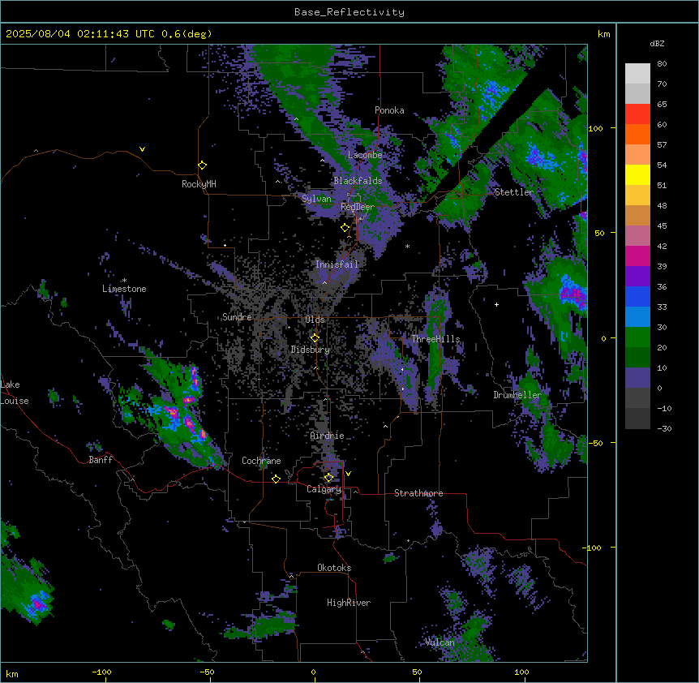Click the Airdrie city label

click(x=328, y=436)
